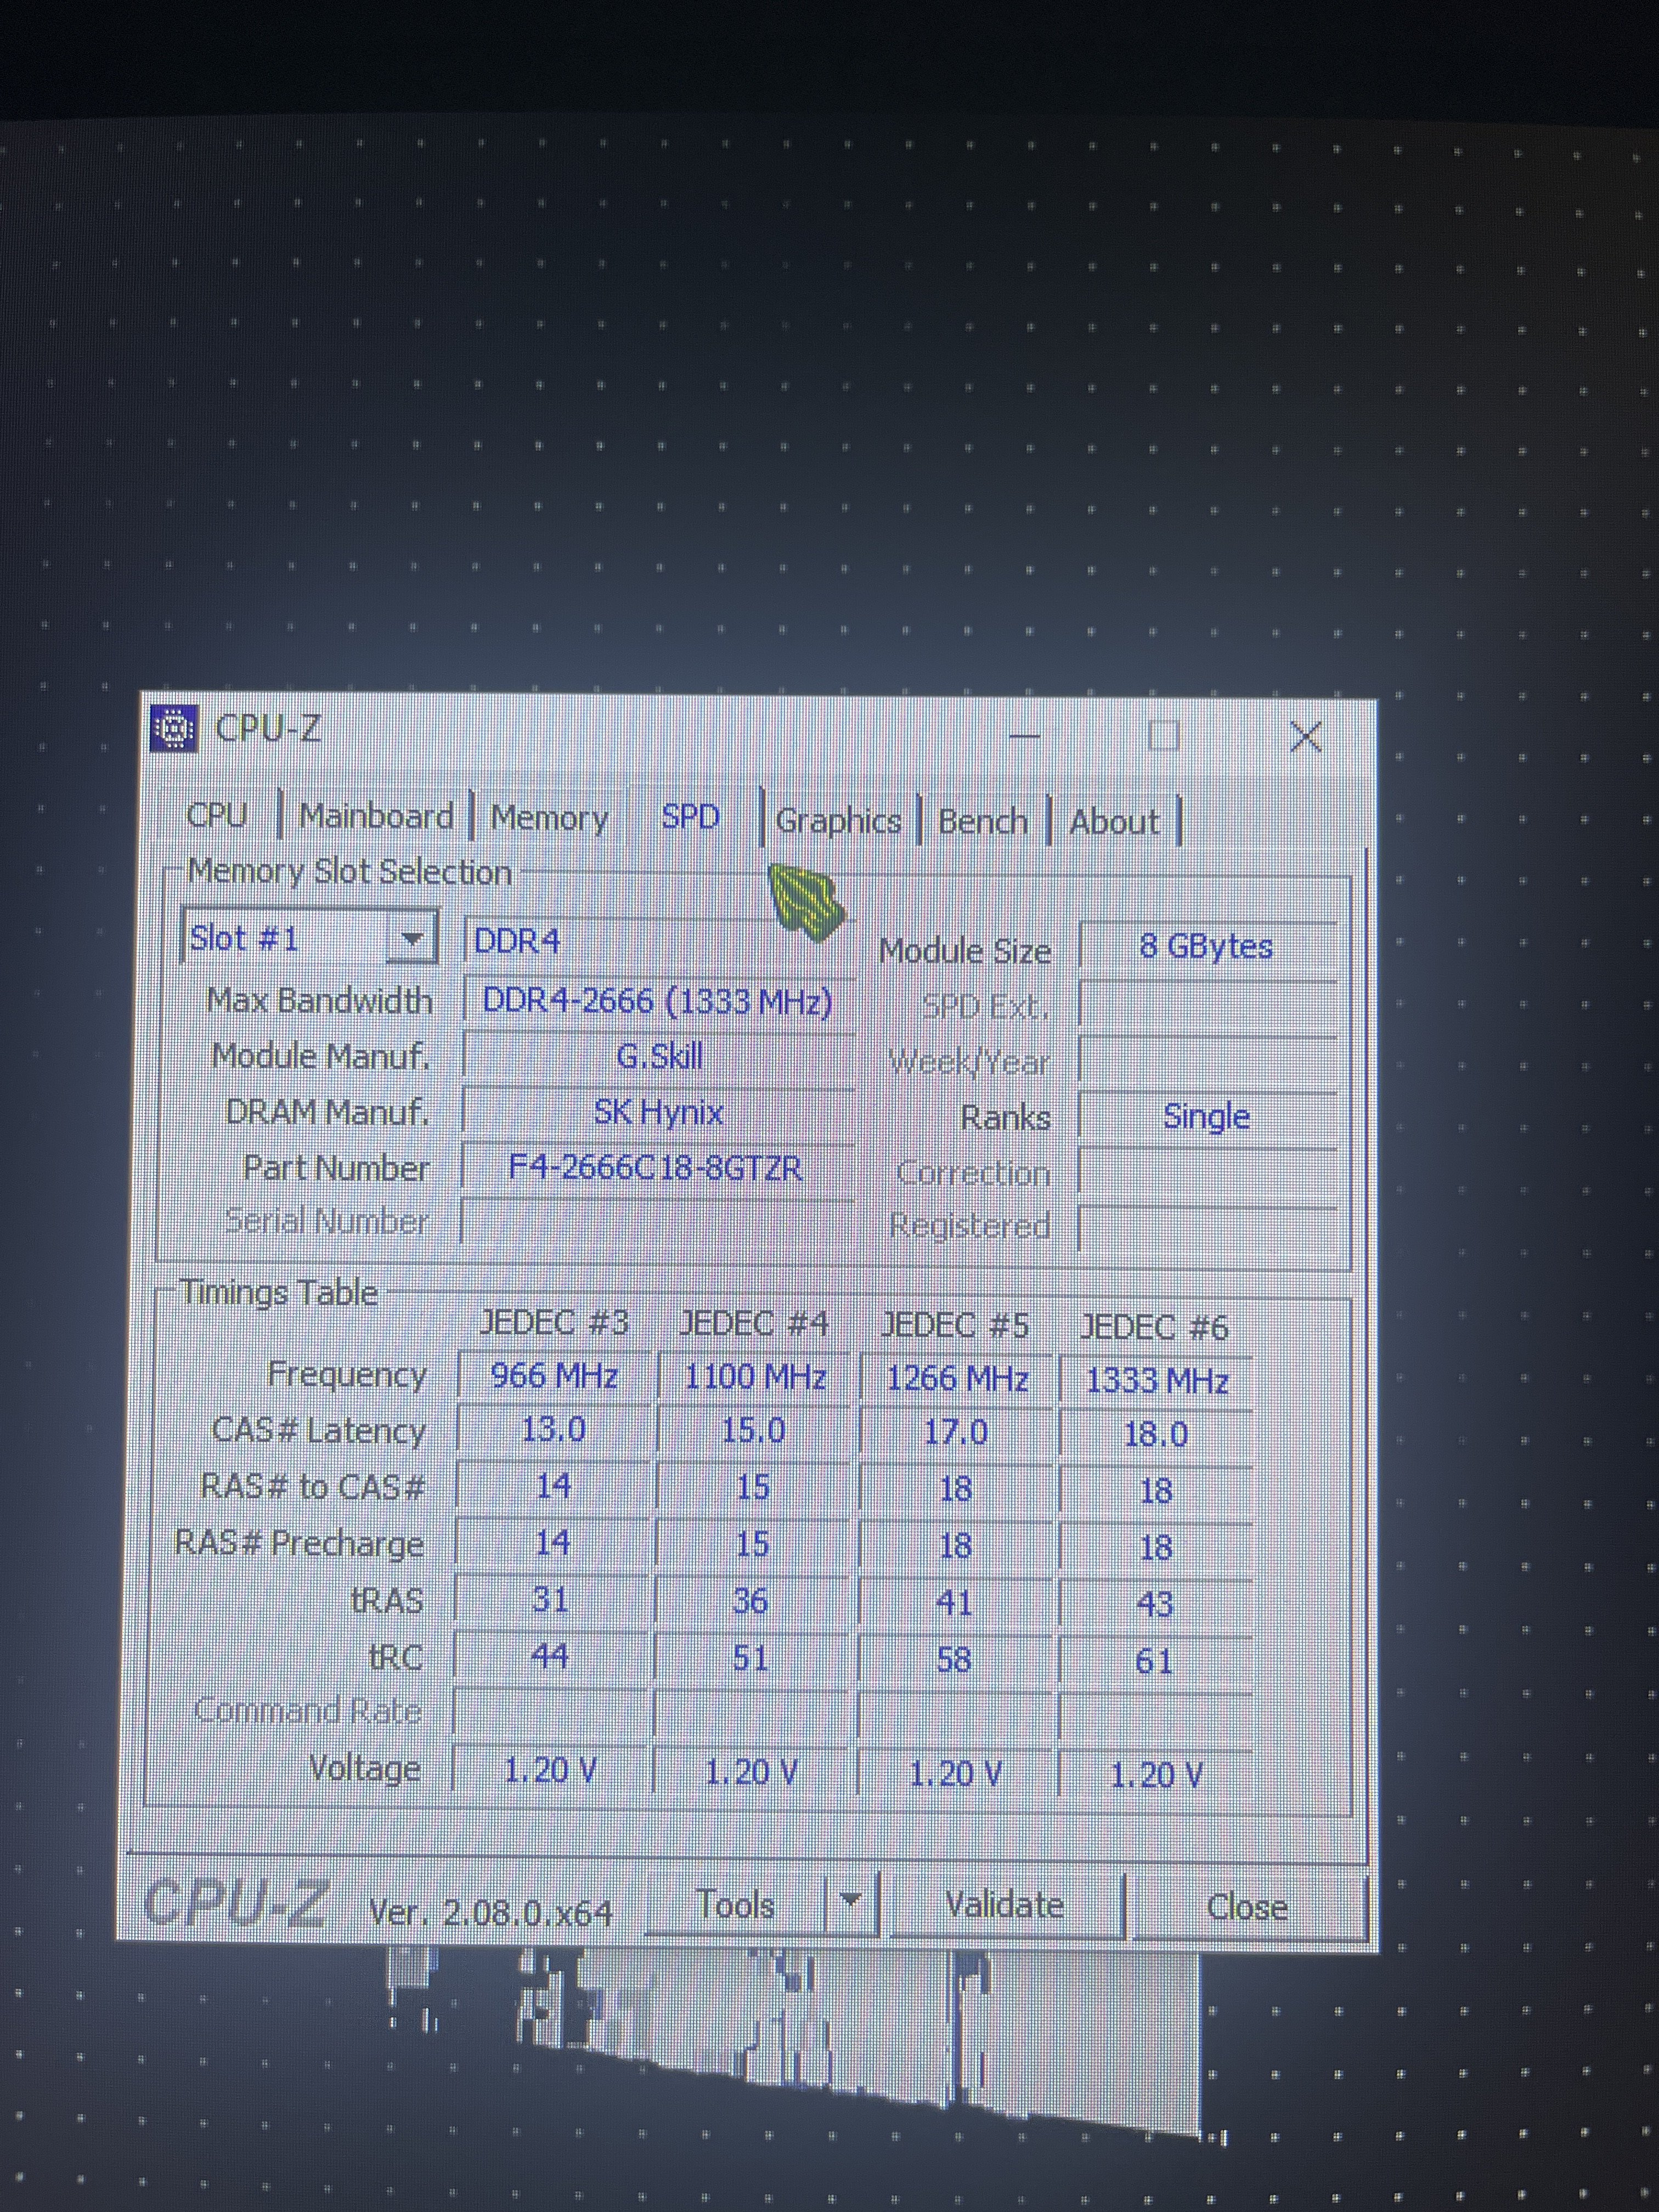Click the Part Number field F4-2666C18-8GTZR
The height and width of the screenshot is (2212, 1659).
coord(656,1167)
